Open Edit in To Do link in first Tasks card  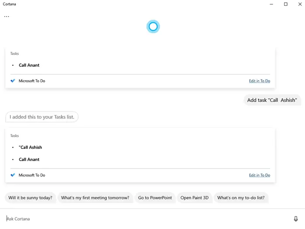tap(259, 81)
